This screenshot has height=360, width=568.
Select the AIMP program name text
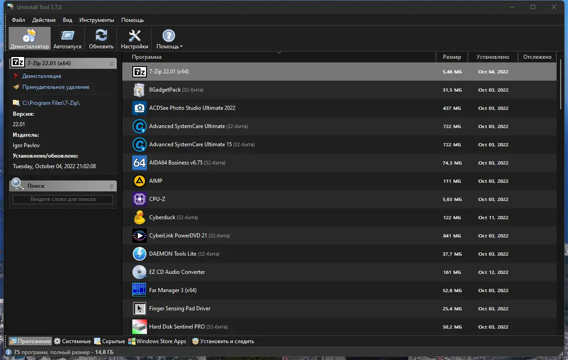156,181
